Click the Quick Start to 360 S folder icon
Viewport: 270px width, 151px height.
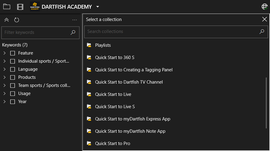89,57
